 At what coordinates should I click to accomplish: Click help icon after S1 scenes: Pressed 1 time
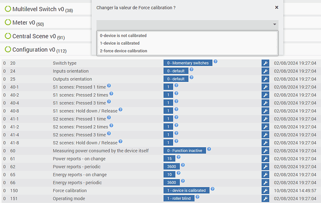click(x=109, y=86)
